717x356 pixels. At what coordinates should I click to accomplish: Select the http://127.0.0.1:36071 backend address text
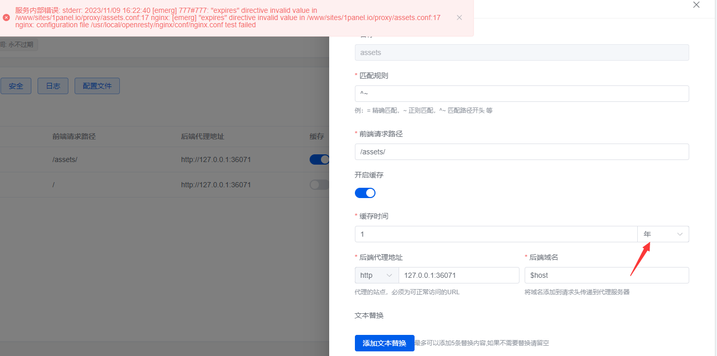coord(216,159)
